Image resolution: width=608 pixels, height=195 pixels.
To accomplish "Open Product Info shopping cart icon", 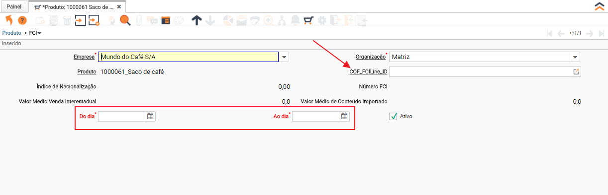I will pos(309,20).
